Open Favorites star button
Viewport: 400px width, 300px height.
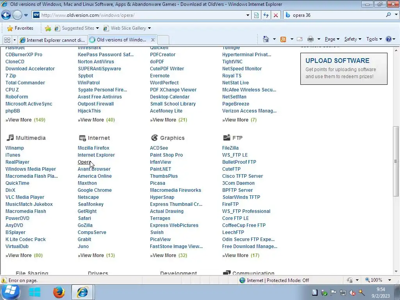[20, 28]
